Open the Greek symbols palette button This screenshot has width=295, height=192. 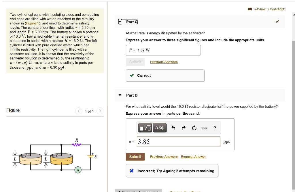point(160,128)
